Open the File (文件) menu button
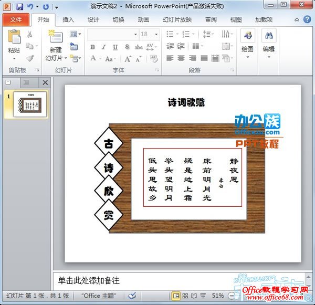 [16, 19]
